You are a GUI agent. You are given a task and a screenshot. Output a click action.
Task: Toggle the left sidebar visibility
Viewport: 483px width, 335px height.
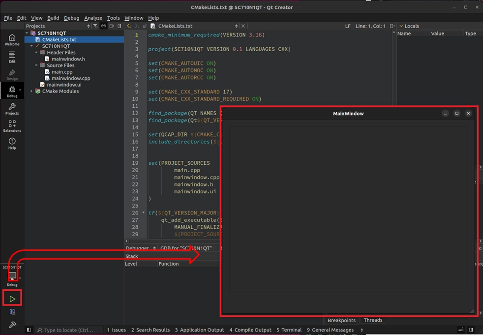pos(29,330)
